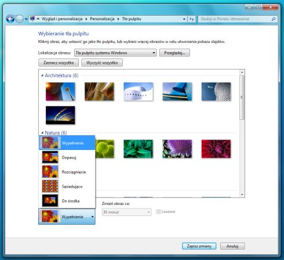The height and width of the screenshot is (260, 284).
Task: Choose 'Do środka' picture position option
Action: pyautogui.click(x=67, y=201)
